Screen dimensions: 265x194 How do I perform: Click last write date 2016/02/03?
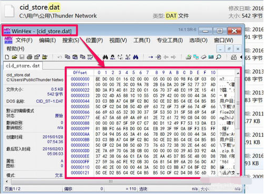tap(53, 149)
